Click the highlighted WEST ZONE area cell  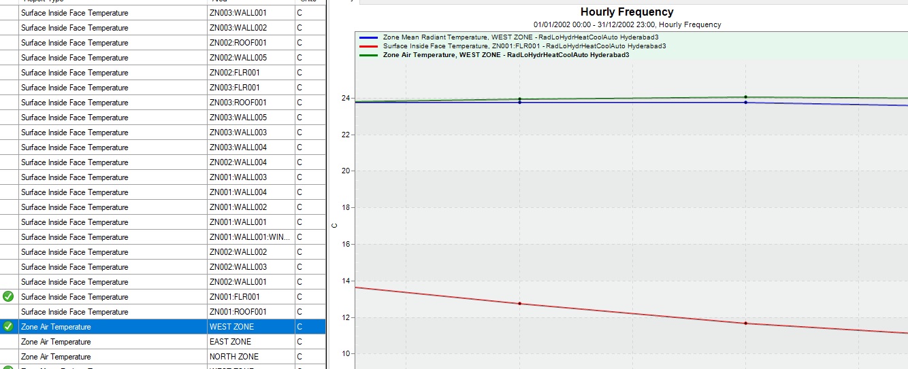tap(250, 327)
